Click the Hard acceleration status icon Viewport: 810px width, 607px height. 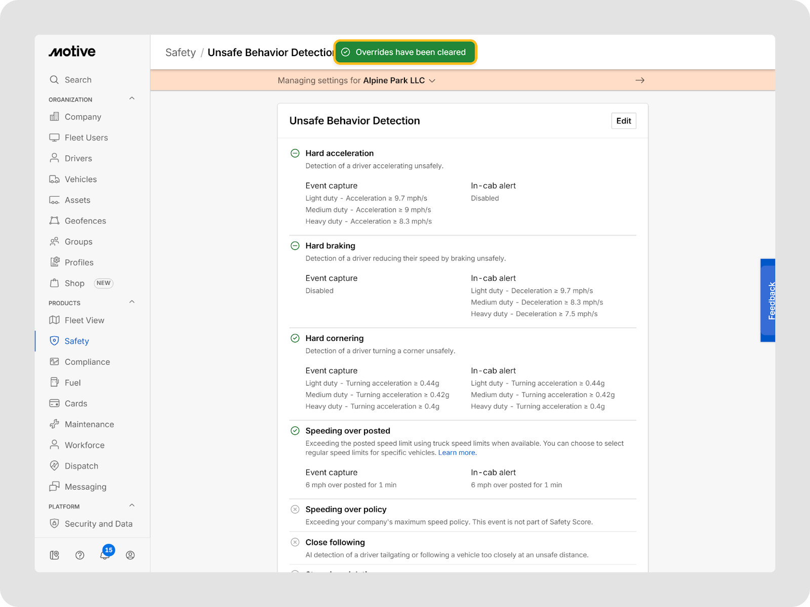[x=295, y=153]
